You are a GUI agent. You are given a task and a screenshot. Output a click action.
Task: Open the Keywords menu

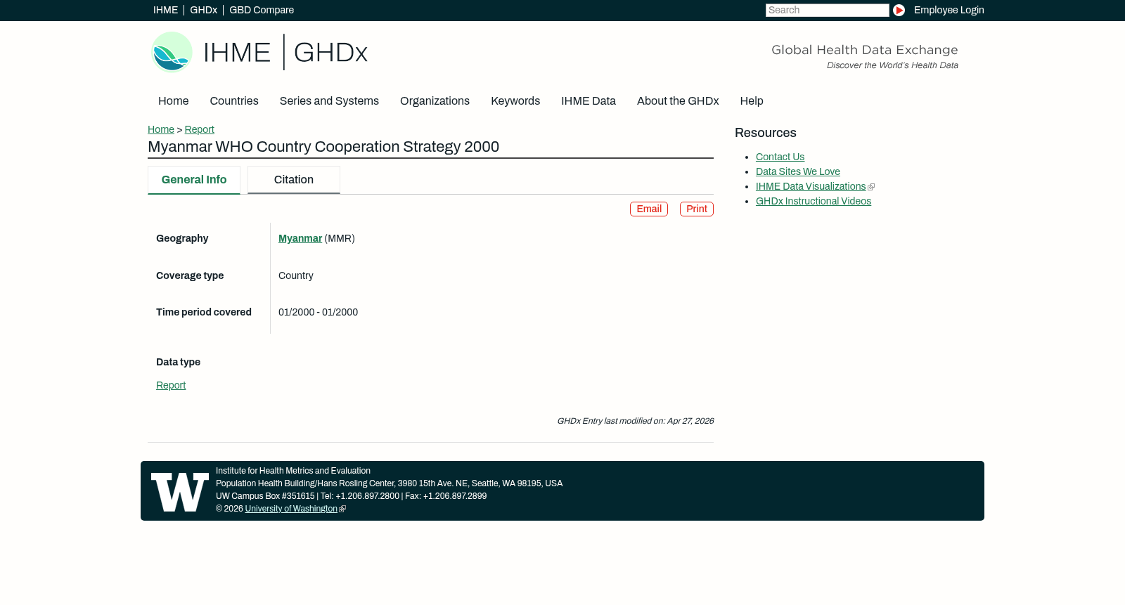coord(515,101)
